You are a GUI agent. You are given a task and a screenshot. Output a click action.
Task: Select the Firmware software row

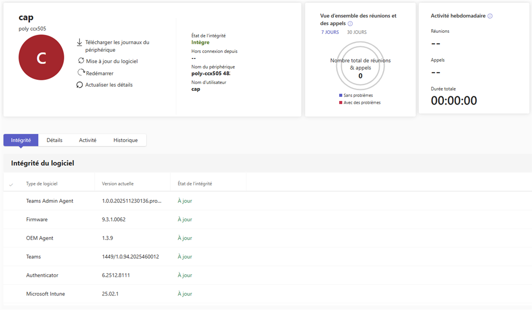[x=37, y=219]
